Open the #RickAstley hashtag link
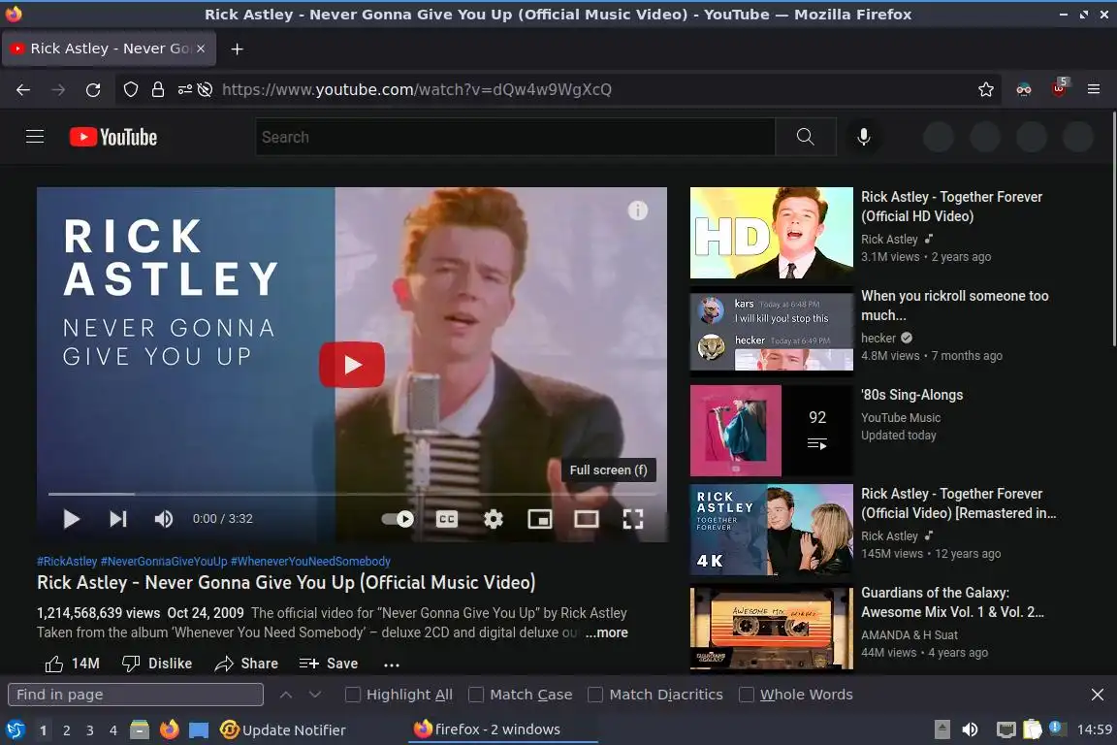The height and width of the screenshot is (745, 1117). click(67, 562)
